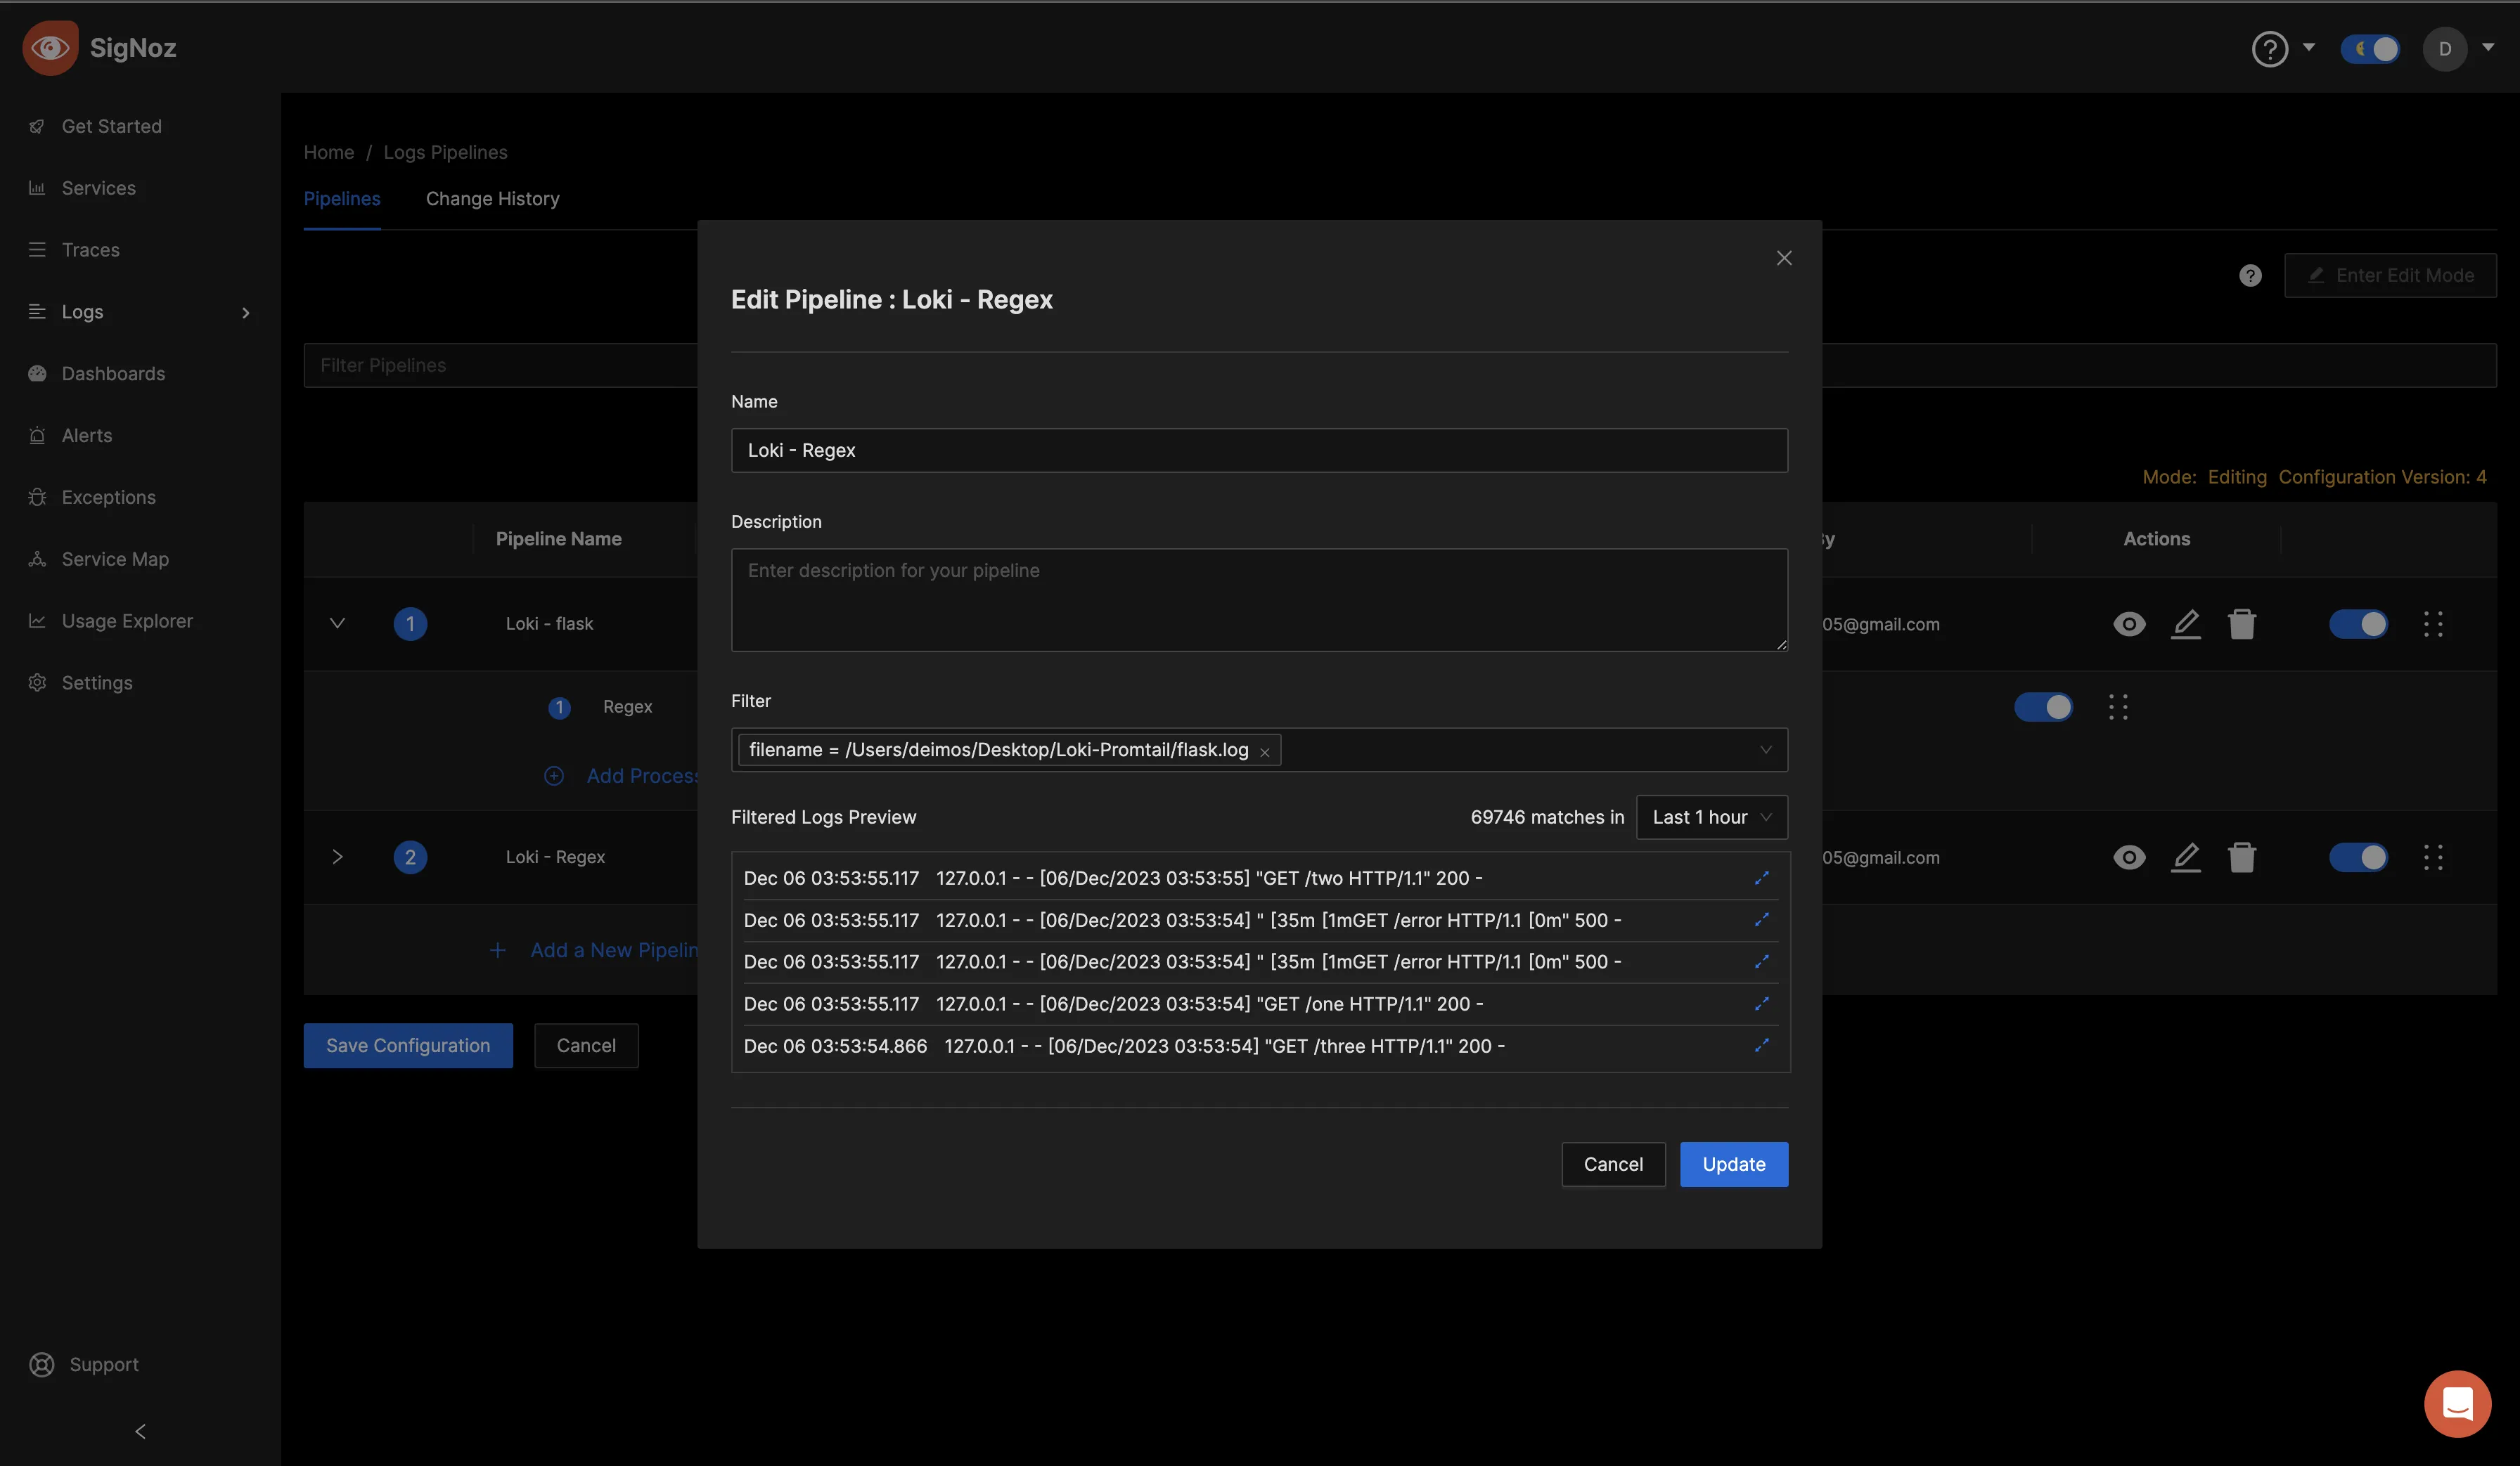Click Cancel next to Save Configuration
This screenshot has width=2520, height=1466.
pos(586,1045)
